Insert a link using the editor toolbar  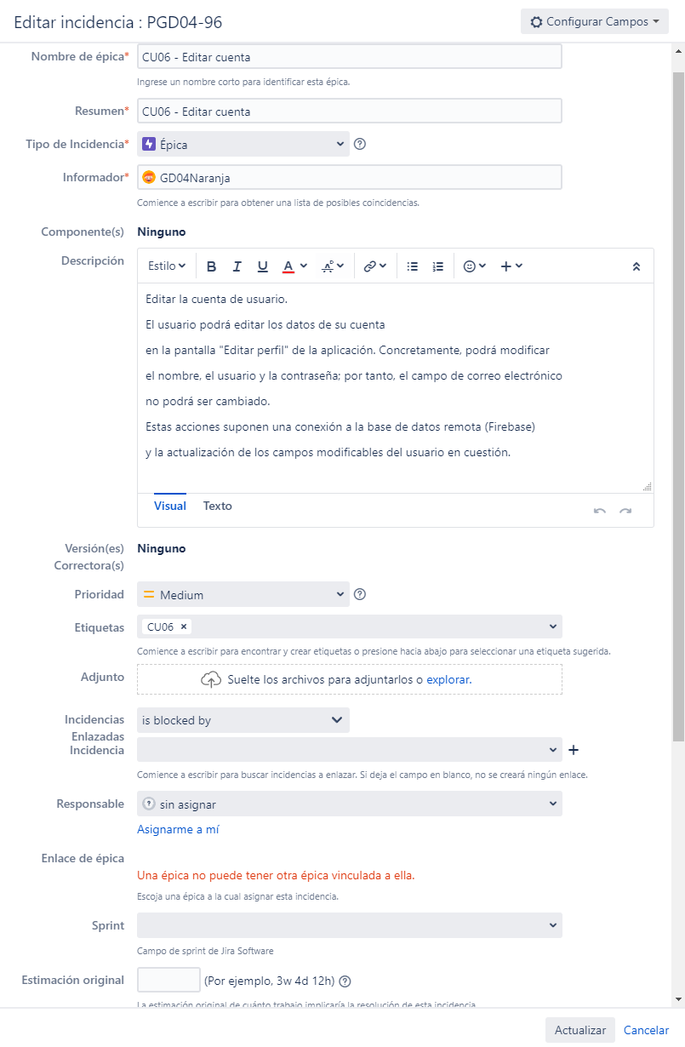[x=369, y=266]
